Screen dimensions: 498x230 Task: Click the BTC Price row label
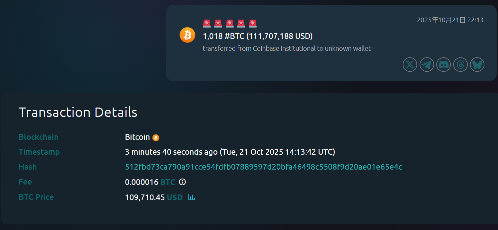[x=36, y=197]
